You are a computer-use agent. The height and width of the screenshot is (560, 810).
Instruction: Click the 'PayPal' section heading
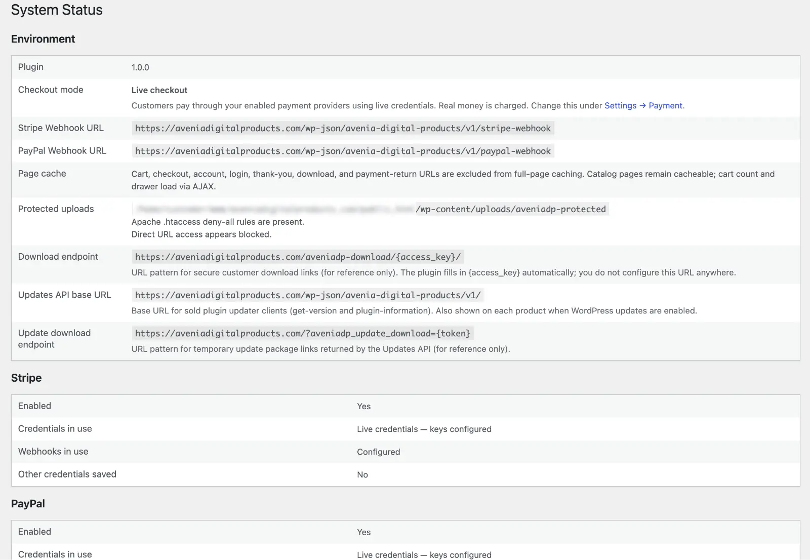point(28,504)
